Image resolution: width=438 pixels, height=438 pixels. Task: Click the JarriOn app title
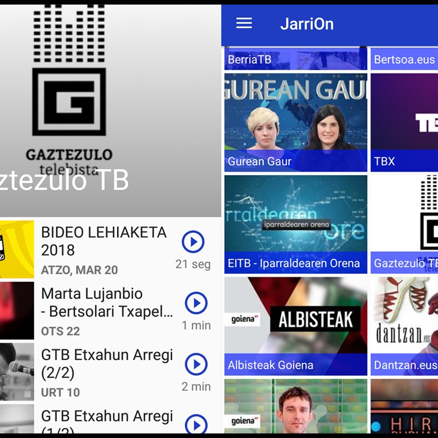(307, 24)
